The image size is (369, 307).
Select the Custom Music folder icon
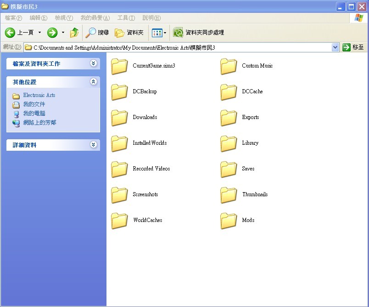click(229, 66)
